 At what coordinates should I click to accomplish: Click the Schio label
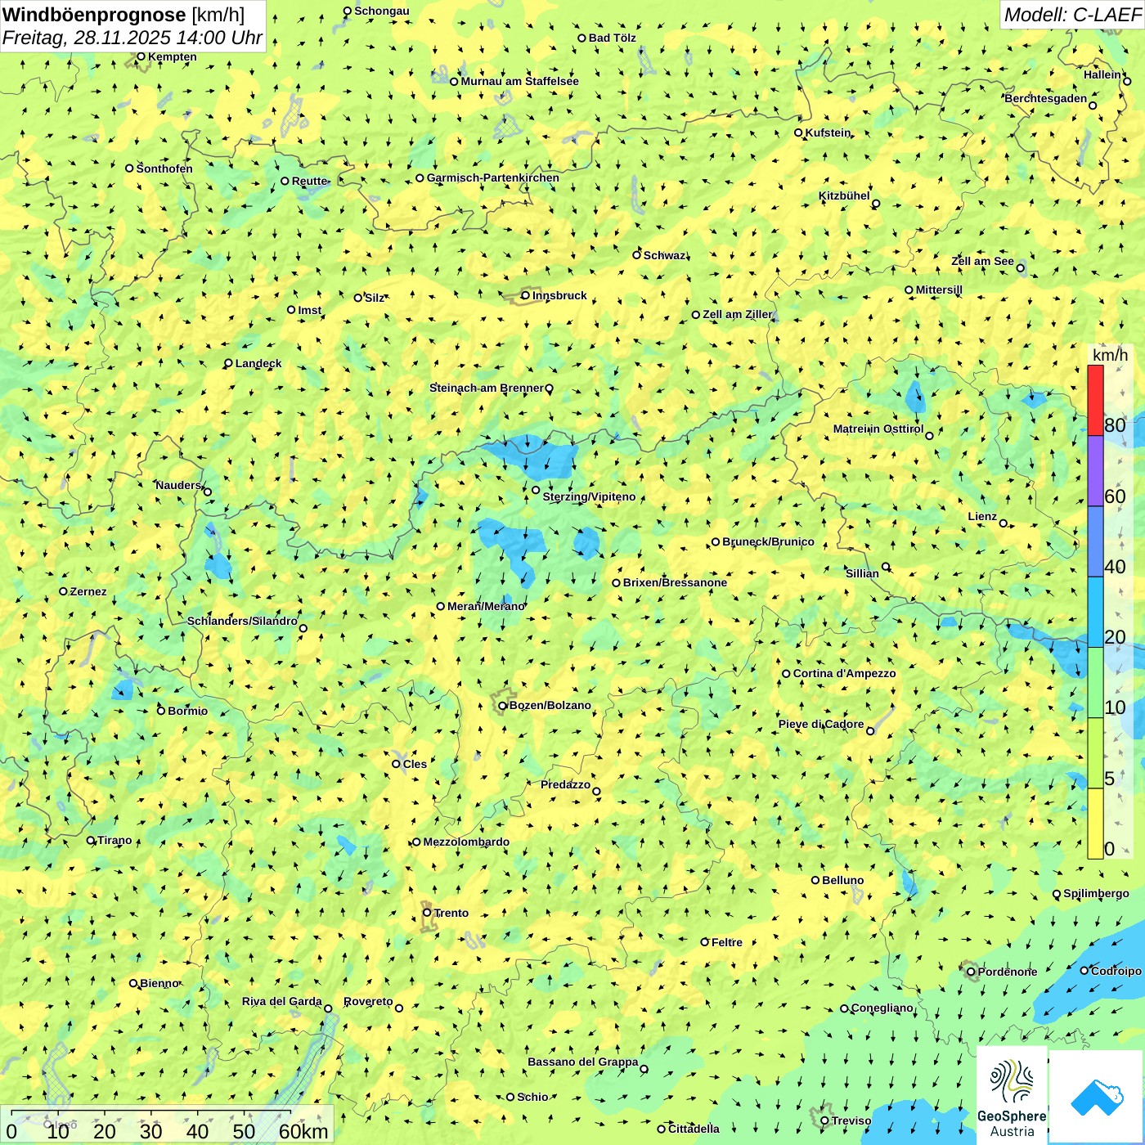coord(532,1097)
